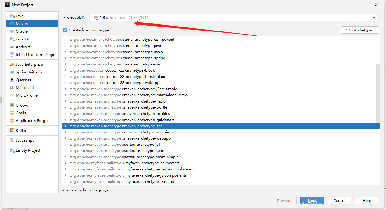This screenshot has height=210, width=386.
Task: Click the Kotlin K icon
Action: pyautogui.click(x=12, y=131)
